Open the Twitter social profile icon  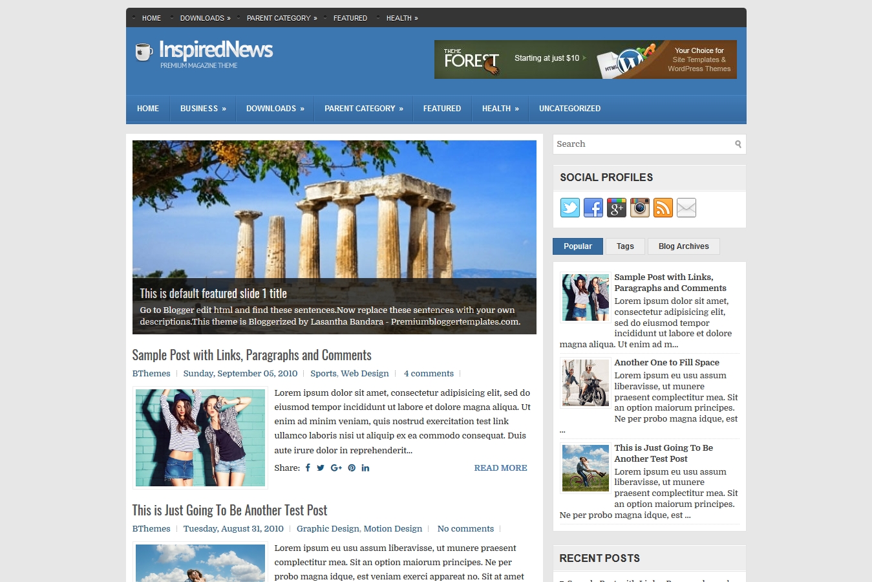tap(570, 208)
